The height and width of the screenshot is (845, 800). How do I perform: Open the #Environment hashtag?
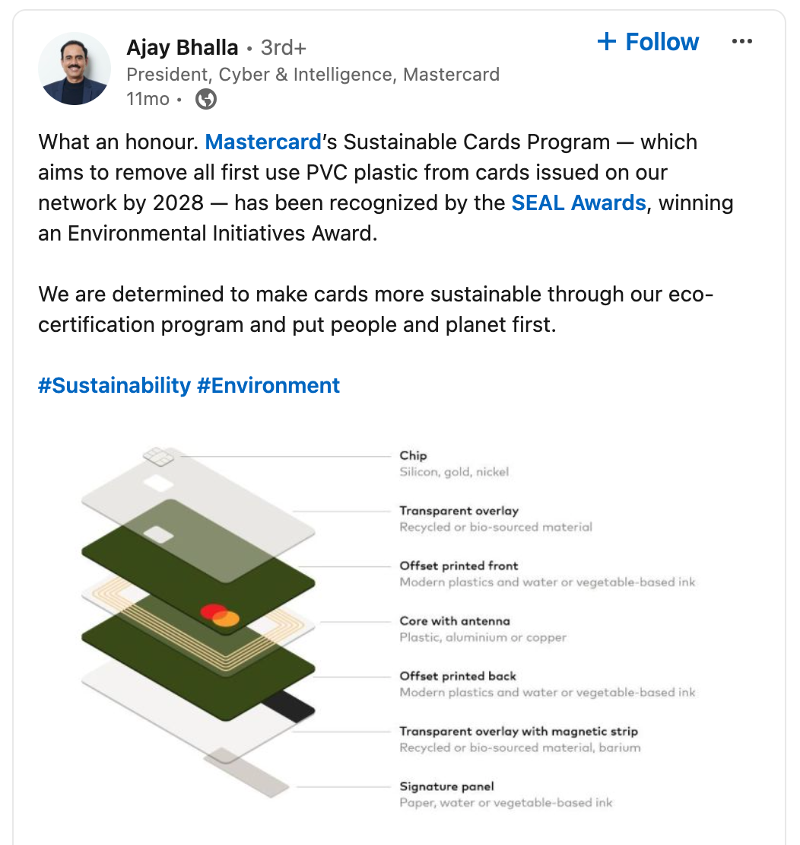click(268, 386)
